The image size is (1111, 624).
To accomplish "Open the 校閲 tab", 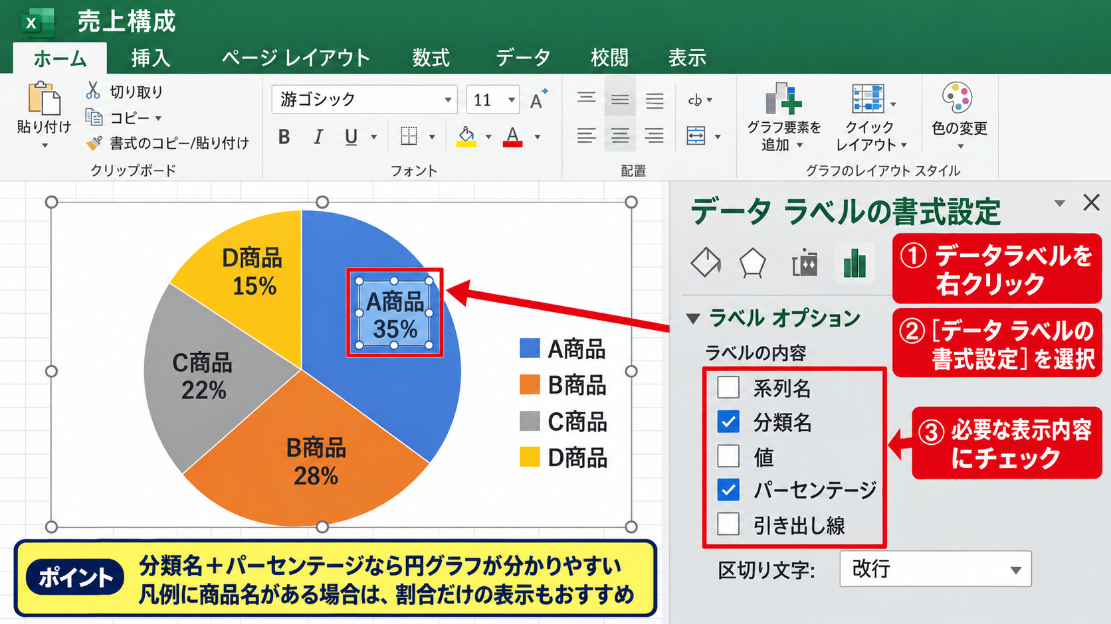I will tap(609, 58).
